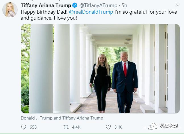Open the White House colonnade photo
Screen dimensions: 184x134
click(100, 68)
